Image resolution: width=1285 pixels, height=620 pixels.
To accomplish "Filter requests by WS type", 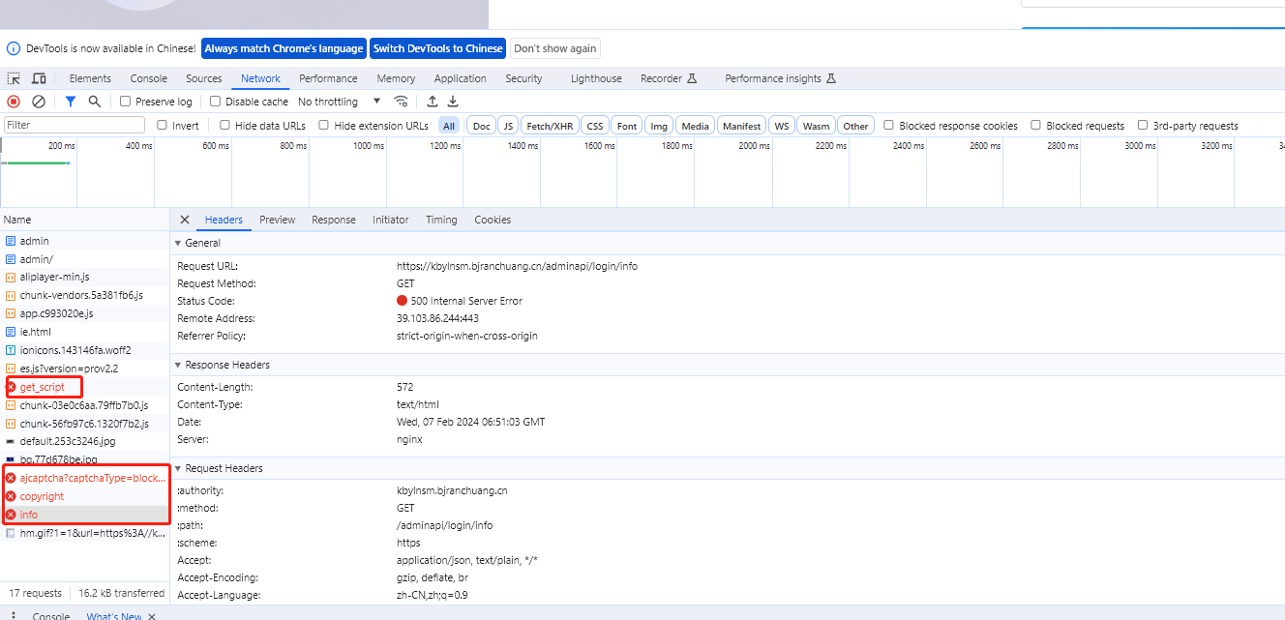I will coord(782,126).
